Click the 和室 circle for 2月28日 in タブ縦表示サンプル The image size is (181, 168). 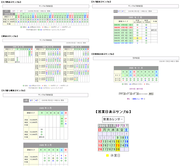tap(146, 30)
